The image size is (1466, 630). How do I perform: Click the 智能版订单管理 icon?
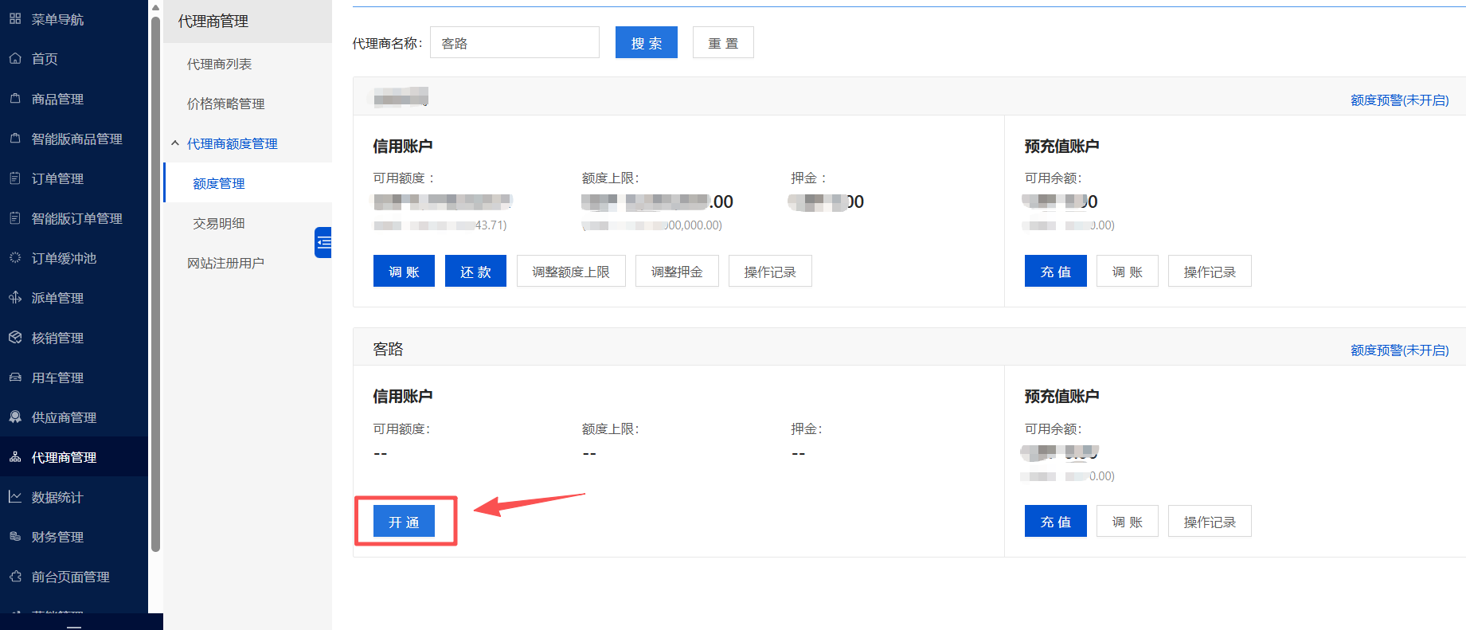click(15, 217)
